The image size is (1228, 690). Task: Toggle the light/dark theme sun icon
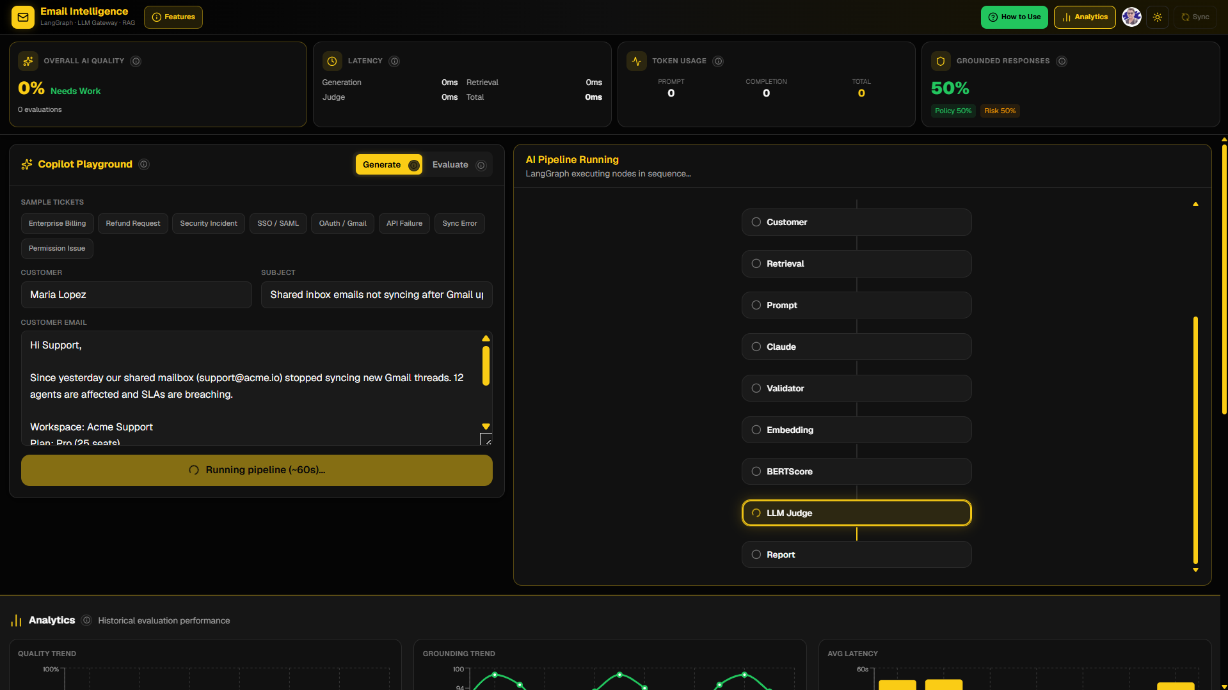click(1158, 17)
